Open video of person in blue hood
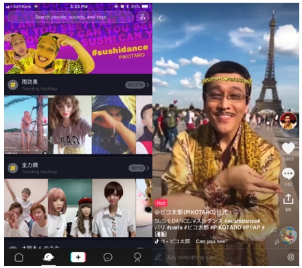Viewport: 302px width, 268px height. [x=114, y=125]
